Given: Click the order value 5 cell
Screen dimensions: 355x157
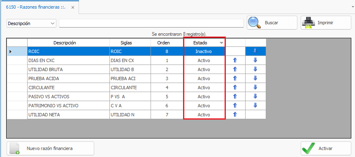Looking at the screenshot, I should tap(167, 96).
